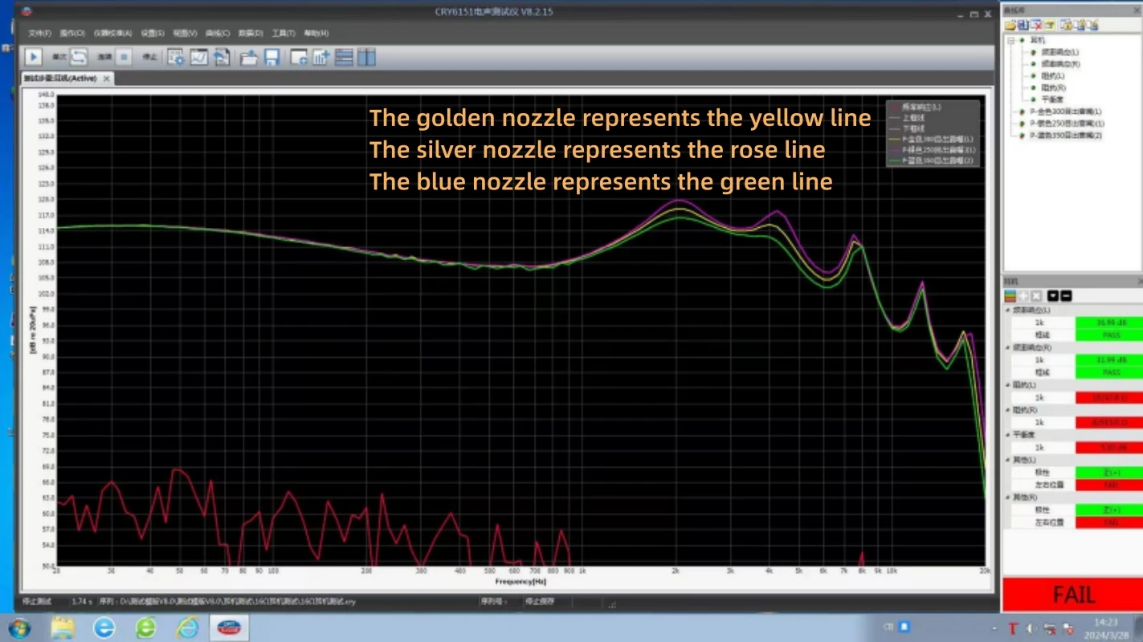Open the 文件(F) menu
This screenshot has width=1143, height=642.
pos(39,33)
